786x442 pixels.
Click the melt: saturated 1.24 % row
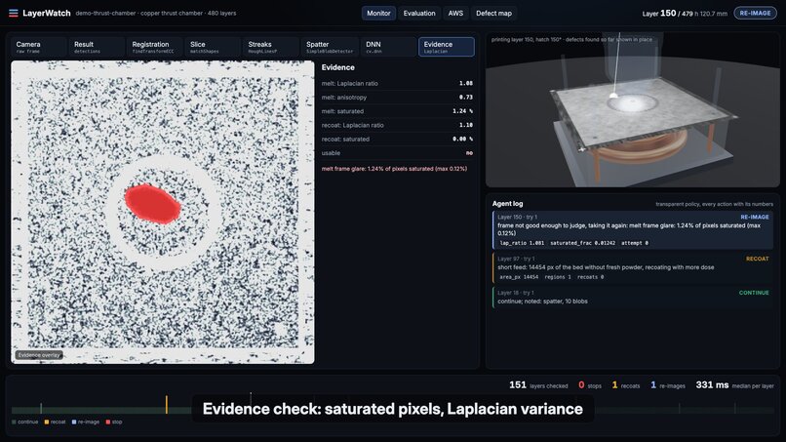point(397,111)
